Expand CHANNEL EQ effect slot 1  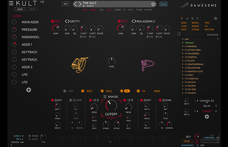pos(197,101)
